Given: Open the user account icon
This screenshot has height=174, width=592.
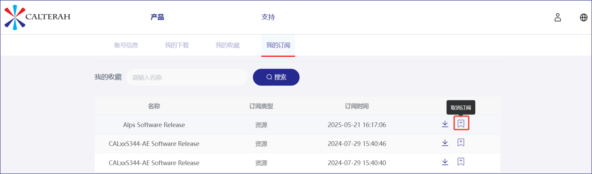Looking at the screenshot, I should tap(557, 17).
